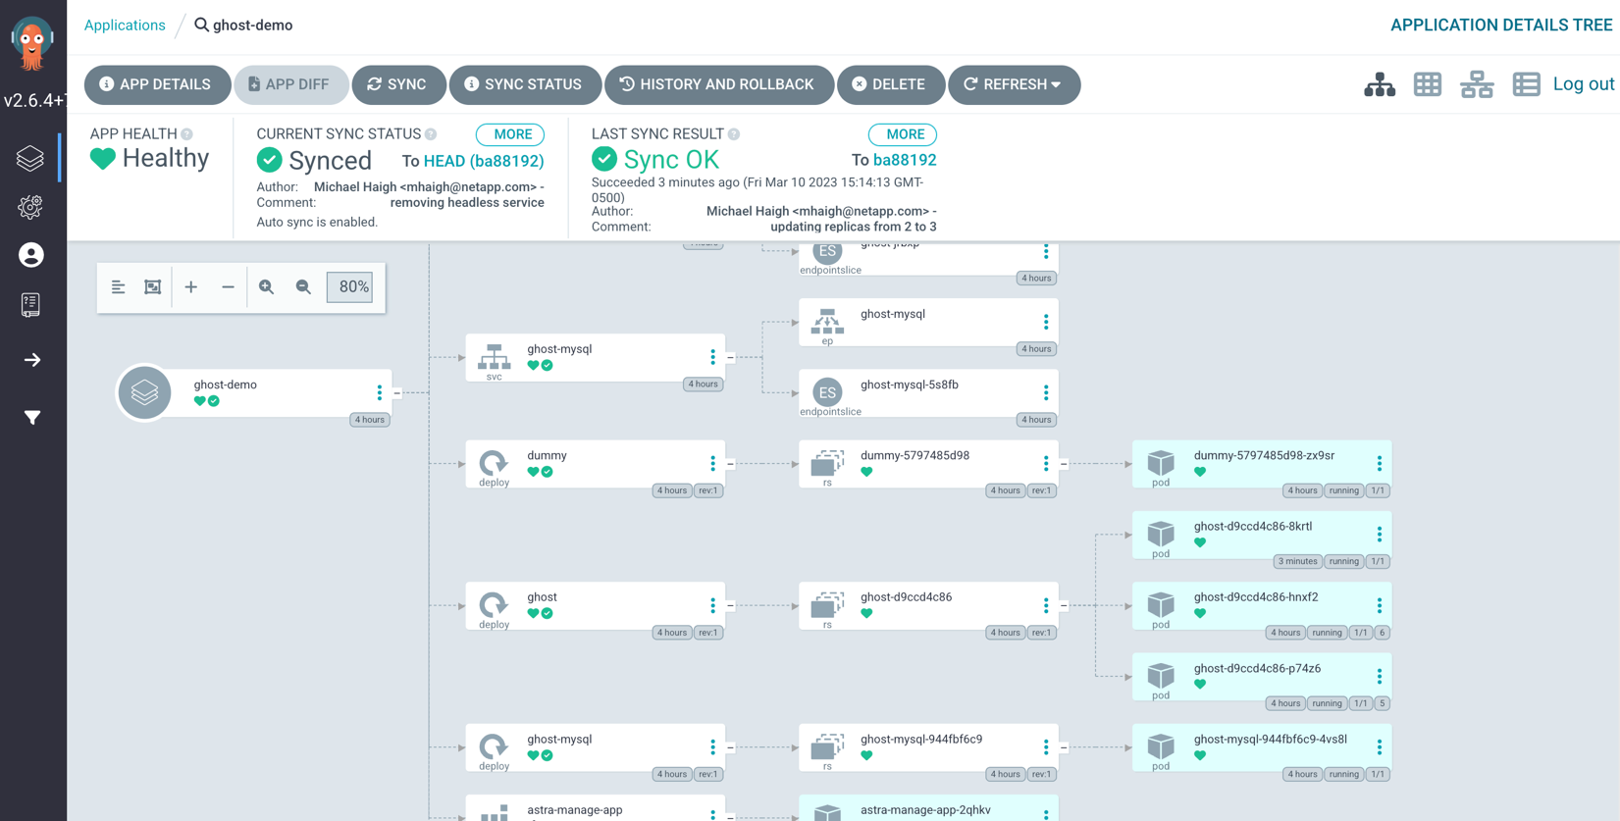The height and width of the screenshot is (821, 1620).
Task: Open the REFRESH dropdown arrow
Action: pyautogui.click(x=1057, y=85)
